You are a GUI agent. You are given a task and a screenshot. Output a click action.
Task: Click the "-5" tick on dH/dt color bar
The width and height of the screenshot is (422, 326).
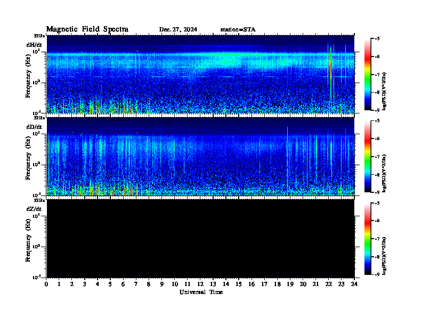[x=377, y=39]
